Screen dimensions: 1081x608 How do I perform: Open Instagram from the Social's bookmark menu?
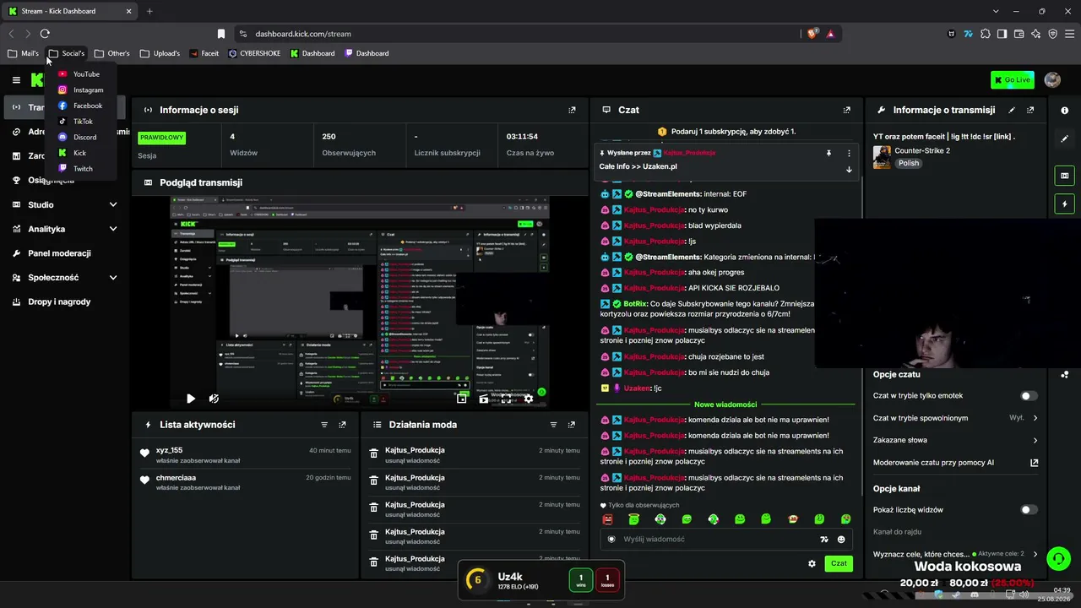80,90
